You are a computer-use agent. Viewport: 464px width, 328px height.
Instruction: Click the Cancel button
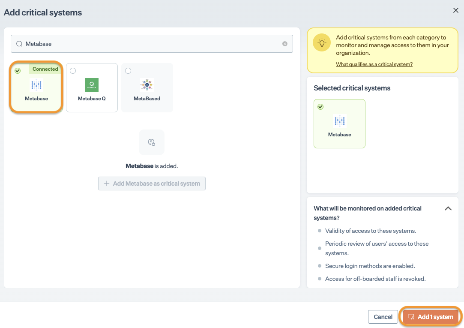point(383,317)
